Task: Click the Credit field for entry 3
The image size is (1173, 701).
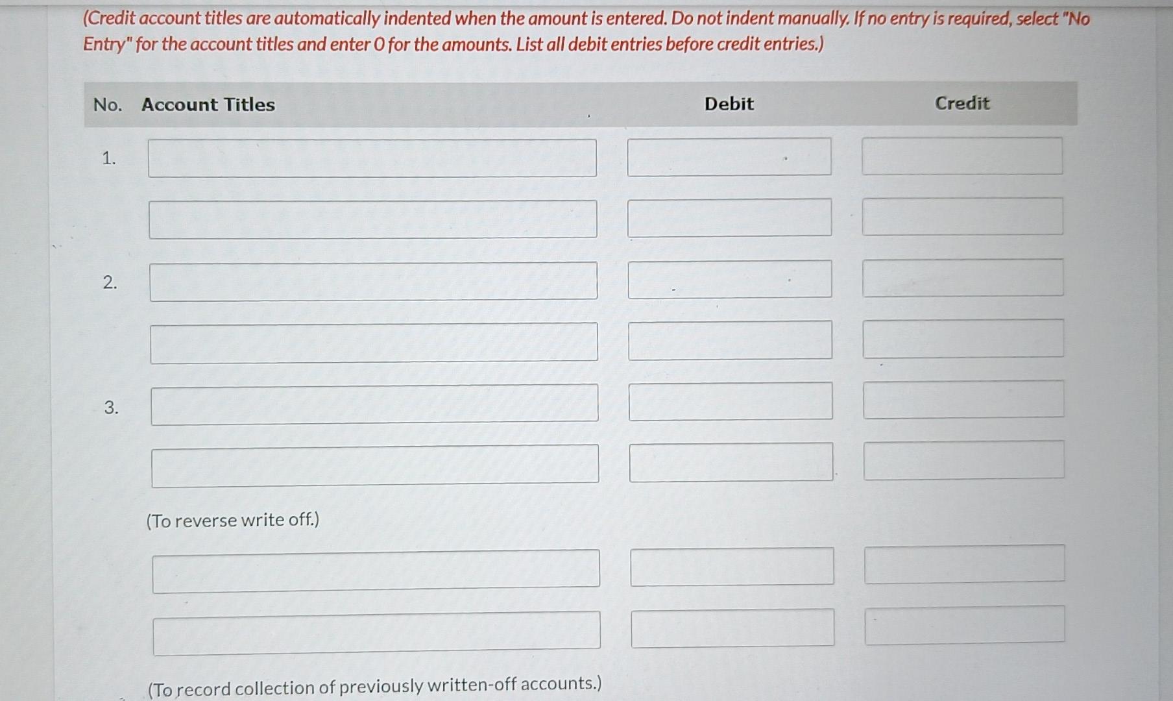Action: (x=963, y=400)
